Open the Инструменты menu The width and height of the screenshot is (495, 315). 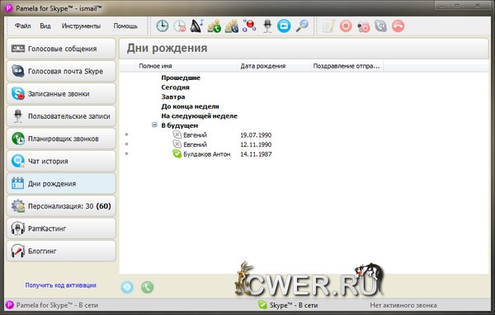point(81,26)
